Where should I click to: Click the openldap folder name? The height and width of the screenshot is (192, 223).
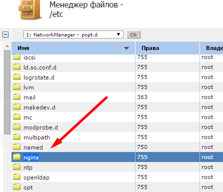click(x=36, y=177)
